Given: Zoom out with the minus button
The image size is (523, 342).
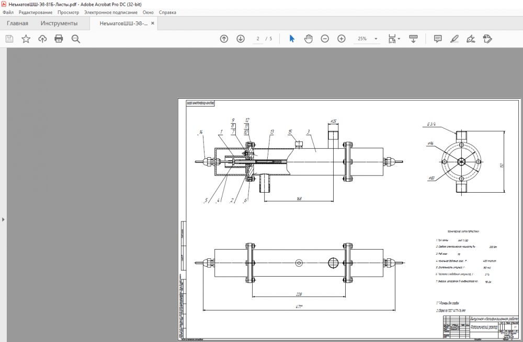Looking at the screenshot, I should coord(325,39).
